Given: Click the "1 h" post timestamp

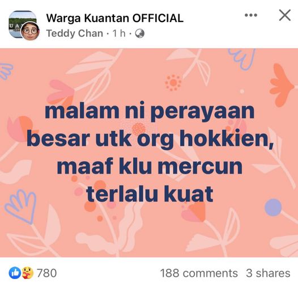Looking at the screenshot, I should 119,33.
